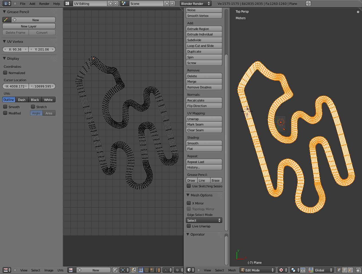
Task: Enable Stretch display checkbox
Action: point(33,107)
